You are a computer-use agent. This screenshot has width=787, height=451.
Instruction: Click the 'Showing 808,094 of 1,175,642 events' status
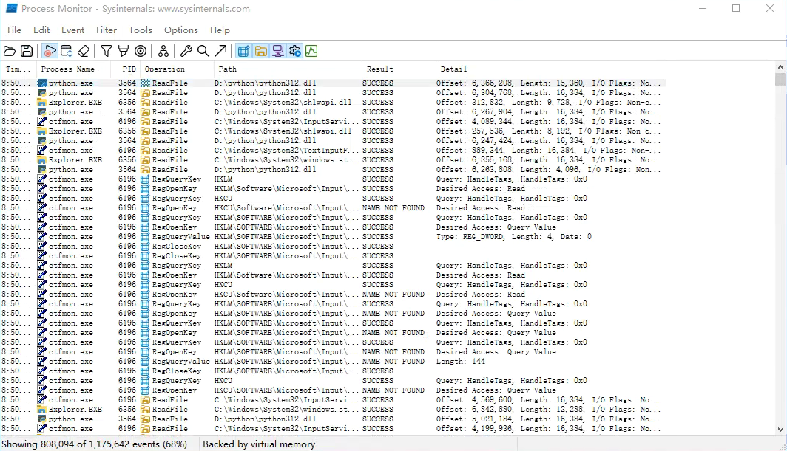tap(95, 444)
